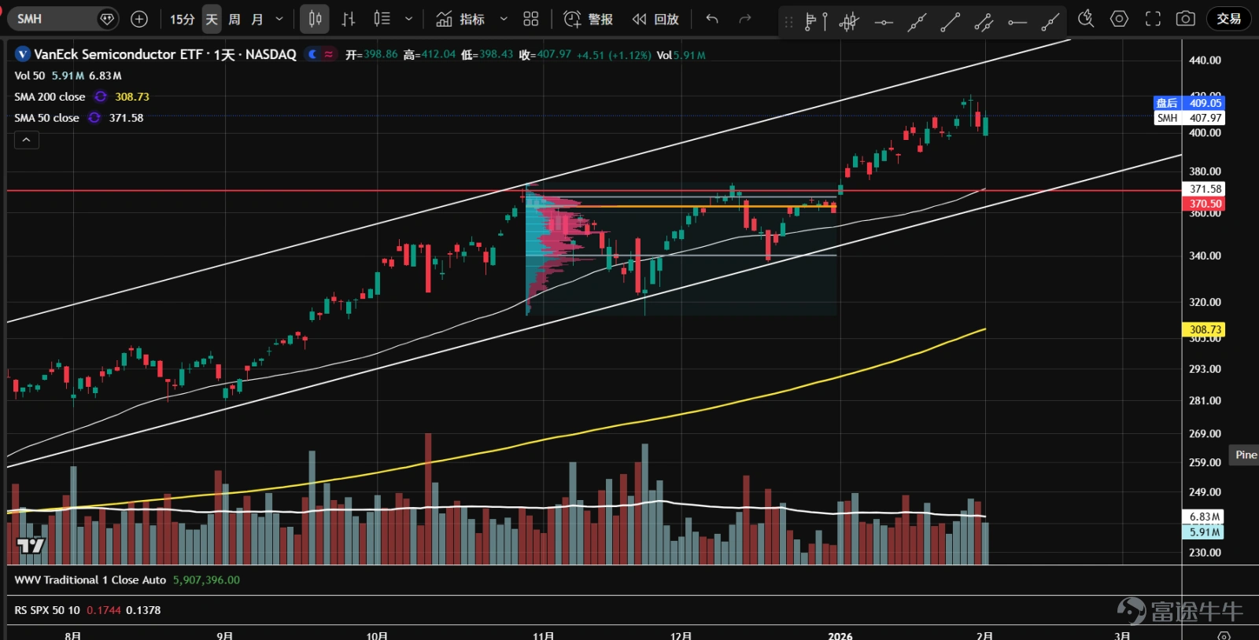Select the 月 monthly timeframe
This screenshot has height=640, width=1259.
point(257,19)
